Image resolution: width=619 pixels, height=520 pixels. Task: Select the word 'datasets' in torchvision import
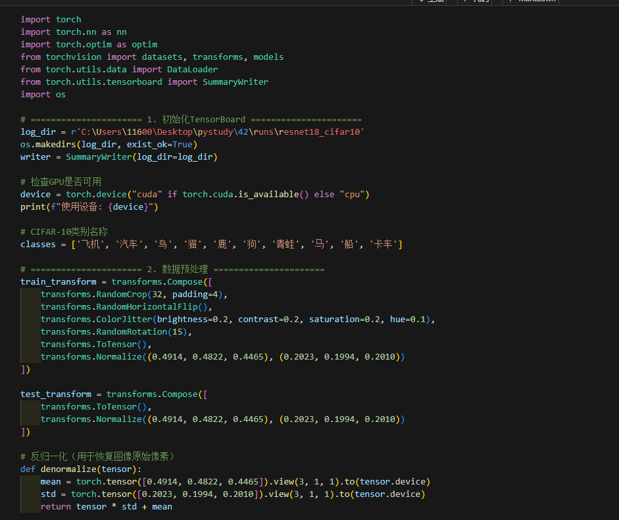click(x=162, y=57)
